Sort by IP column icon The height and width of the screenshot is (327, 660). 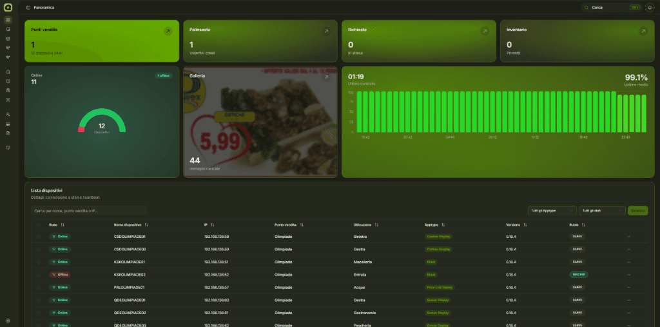(x=213, y=225)
